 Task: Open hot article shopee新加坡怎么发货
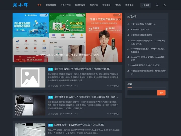148,50
